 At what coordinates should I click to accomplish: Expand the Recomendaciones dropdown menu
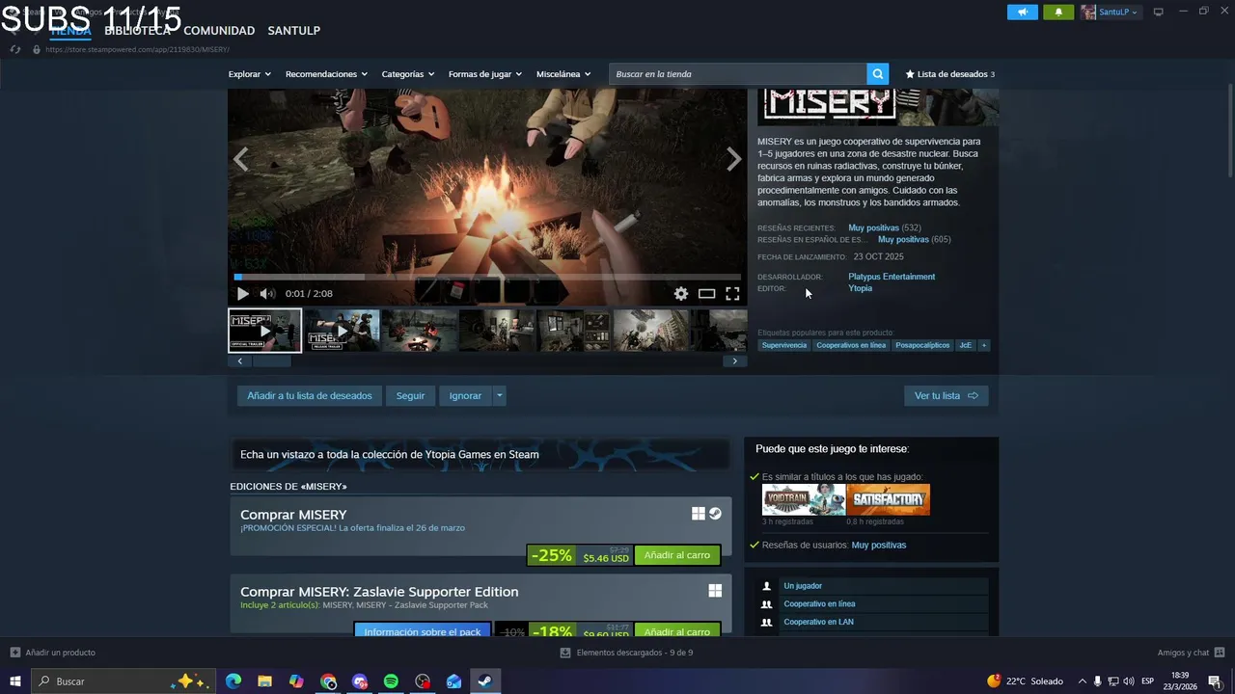[x=326, y=74]
